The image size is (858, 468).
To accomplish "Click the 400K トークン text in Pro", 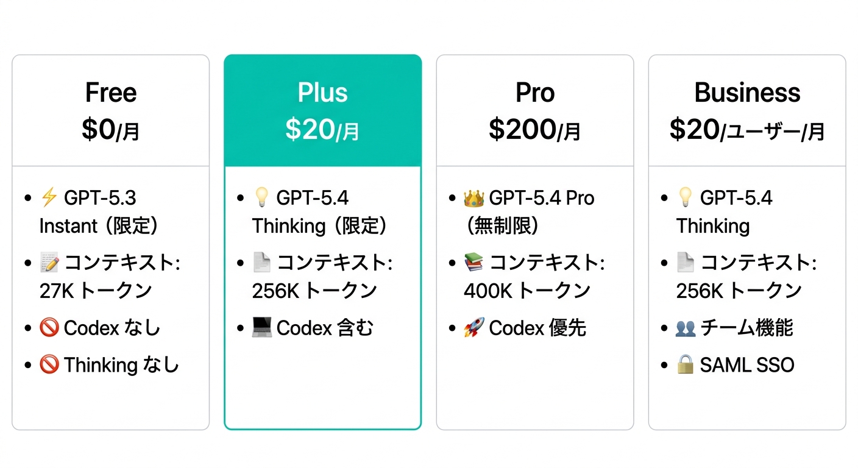I will [x=527, y=291].
